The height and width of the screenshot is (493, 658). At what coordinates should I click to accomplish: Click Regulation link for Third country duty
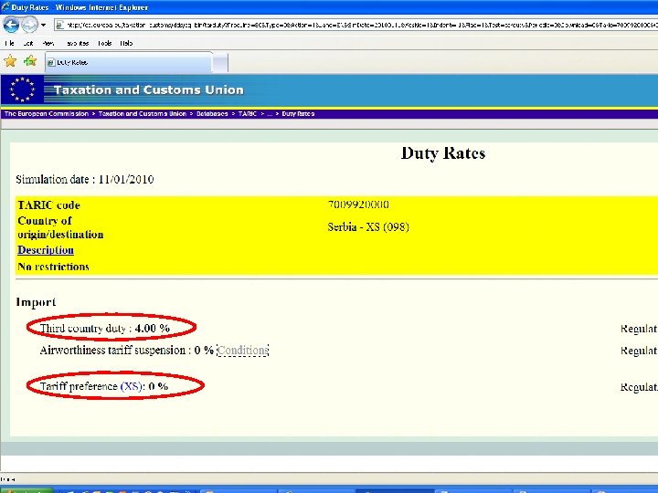point(639,329)
